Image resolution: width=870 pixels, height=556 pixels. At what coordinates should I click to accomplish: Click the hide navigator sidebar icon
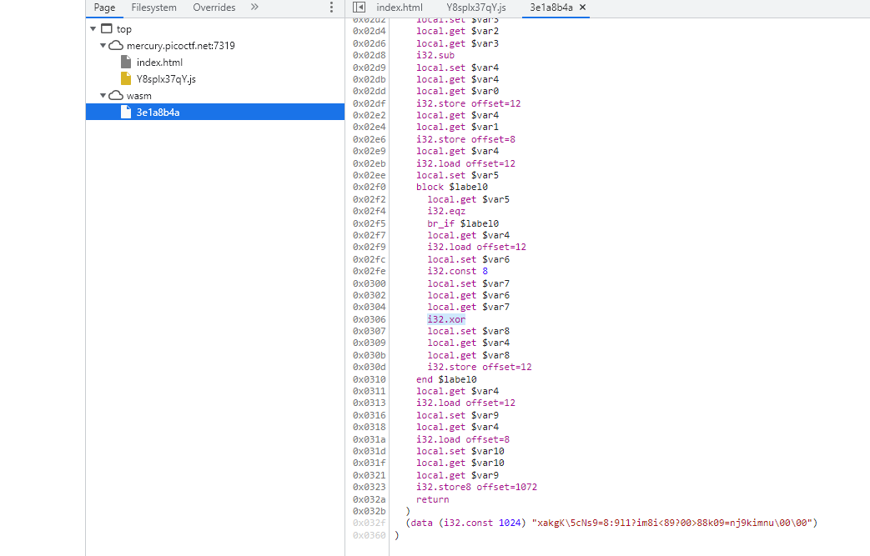(359, 8)
